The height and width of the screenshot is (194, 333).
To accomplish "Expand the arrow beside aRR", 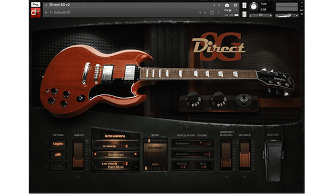I will [46, 154].
